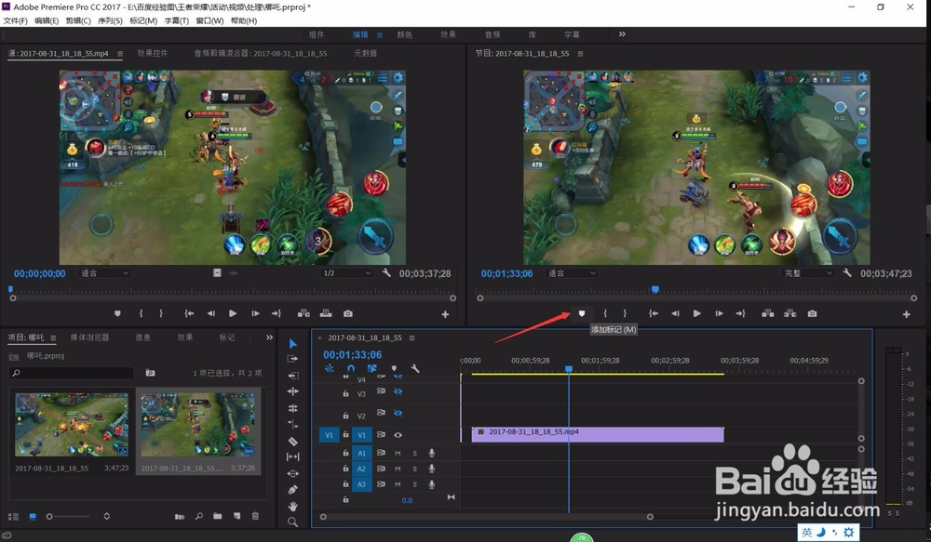The height and width of the screenshot is (542, 931).
Task: Play the Source monitor clip
Action: coord(233,313)
